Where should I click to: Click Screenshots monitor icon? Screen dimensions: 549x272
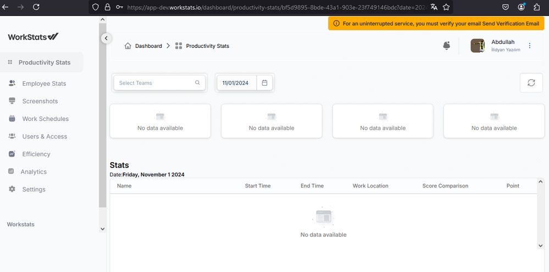click(x=12, y=101)
